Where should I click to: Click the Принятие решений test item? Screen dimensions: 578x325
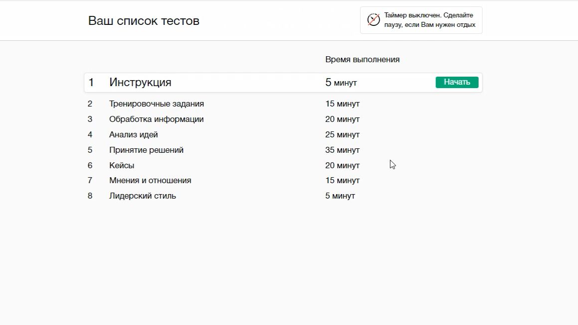coord(146,150)
